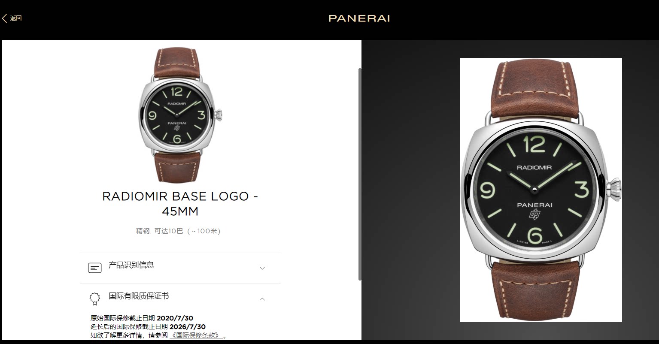Expand the 产品识别信息 section chevron
This screenshot has height=344, width=659.
click(x=262, y=268)
